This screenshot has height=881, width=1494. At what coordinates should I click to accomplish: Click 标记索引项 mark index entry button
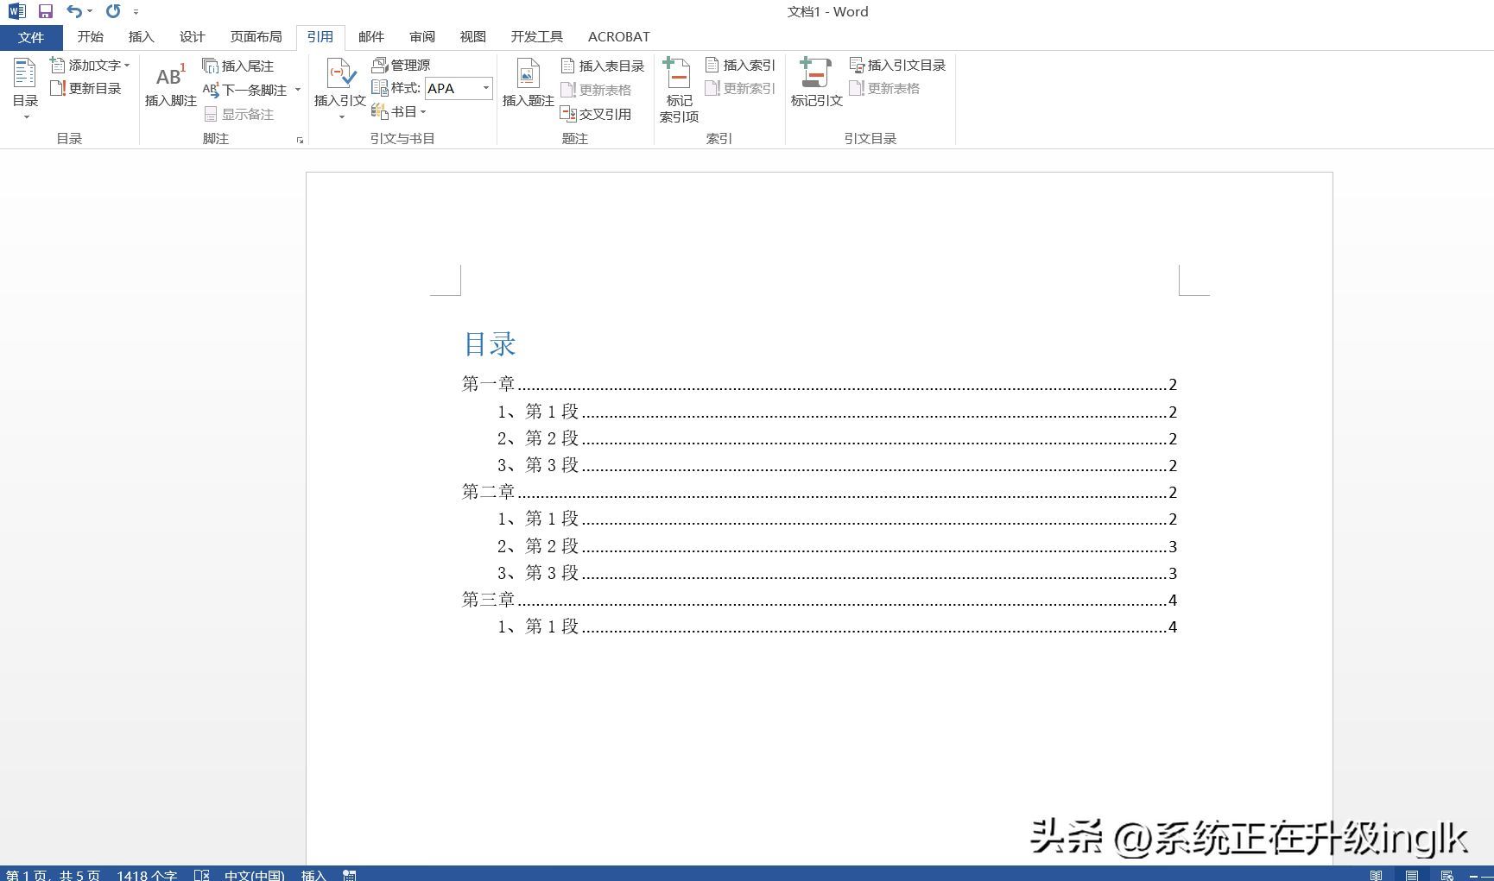coord(679,91)
